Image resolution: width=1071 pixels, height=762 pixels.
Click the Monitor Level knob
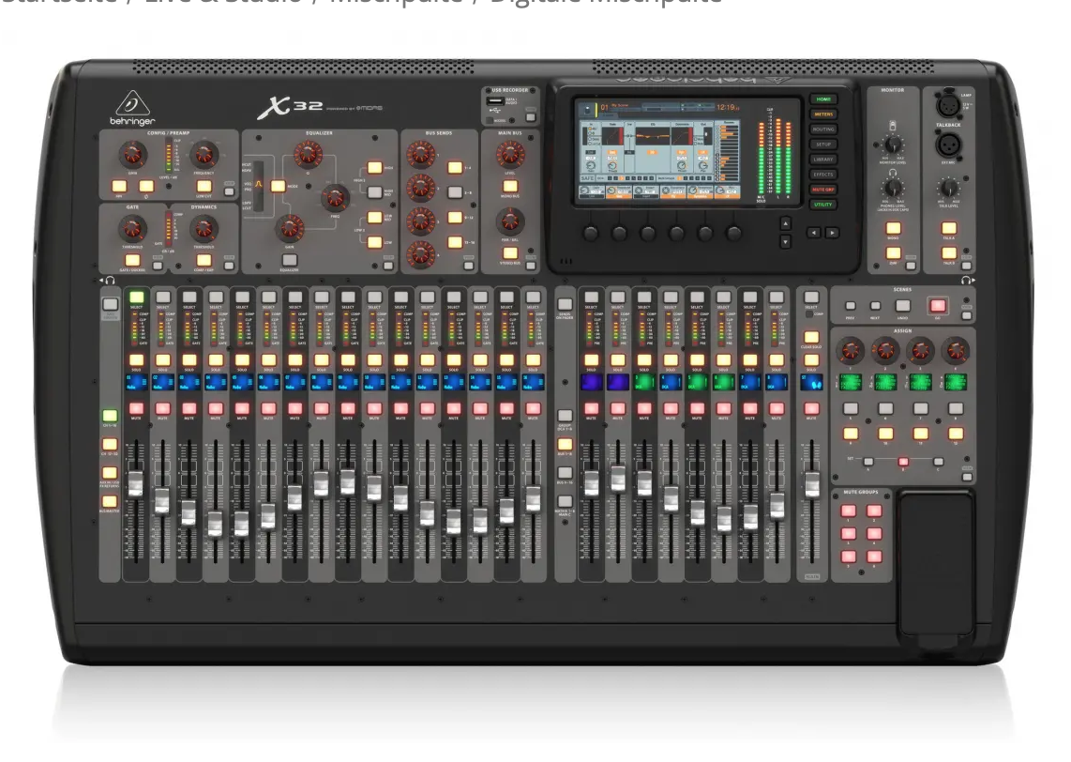pyautogui.click(x=892, y=145)
